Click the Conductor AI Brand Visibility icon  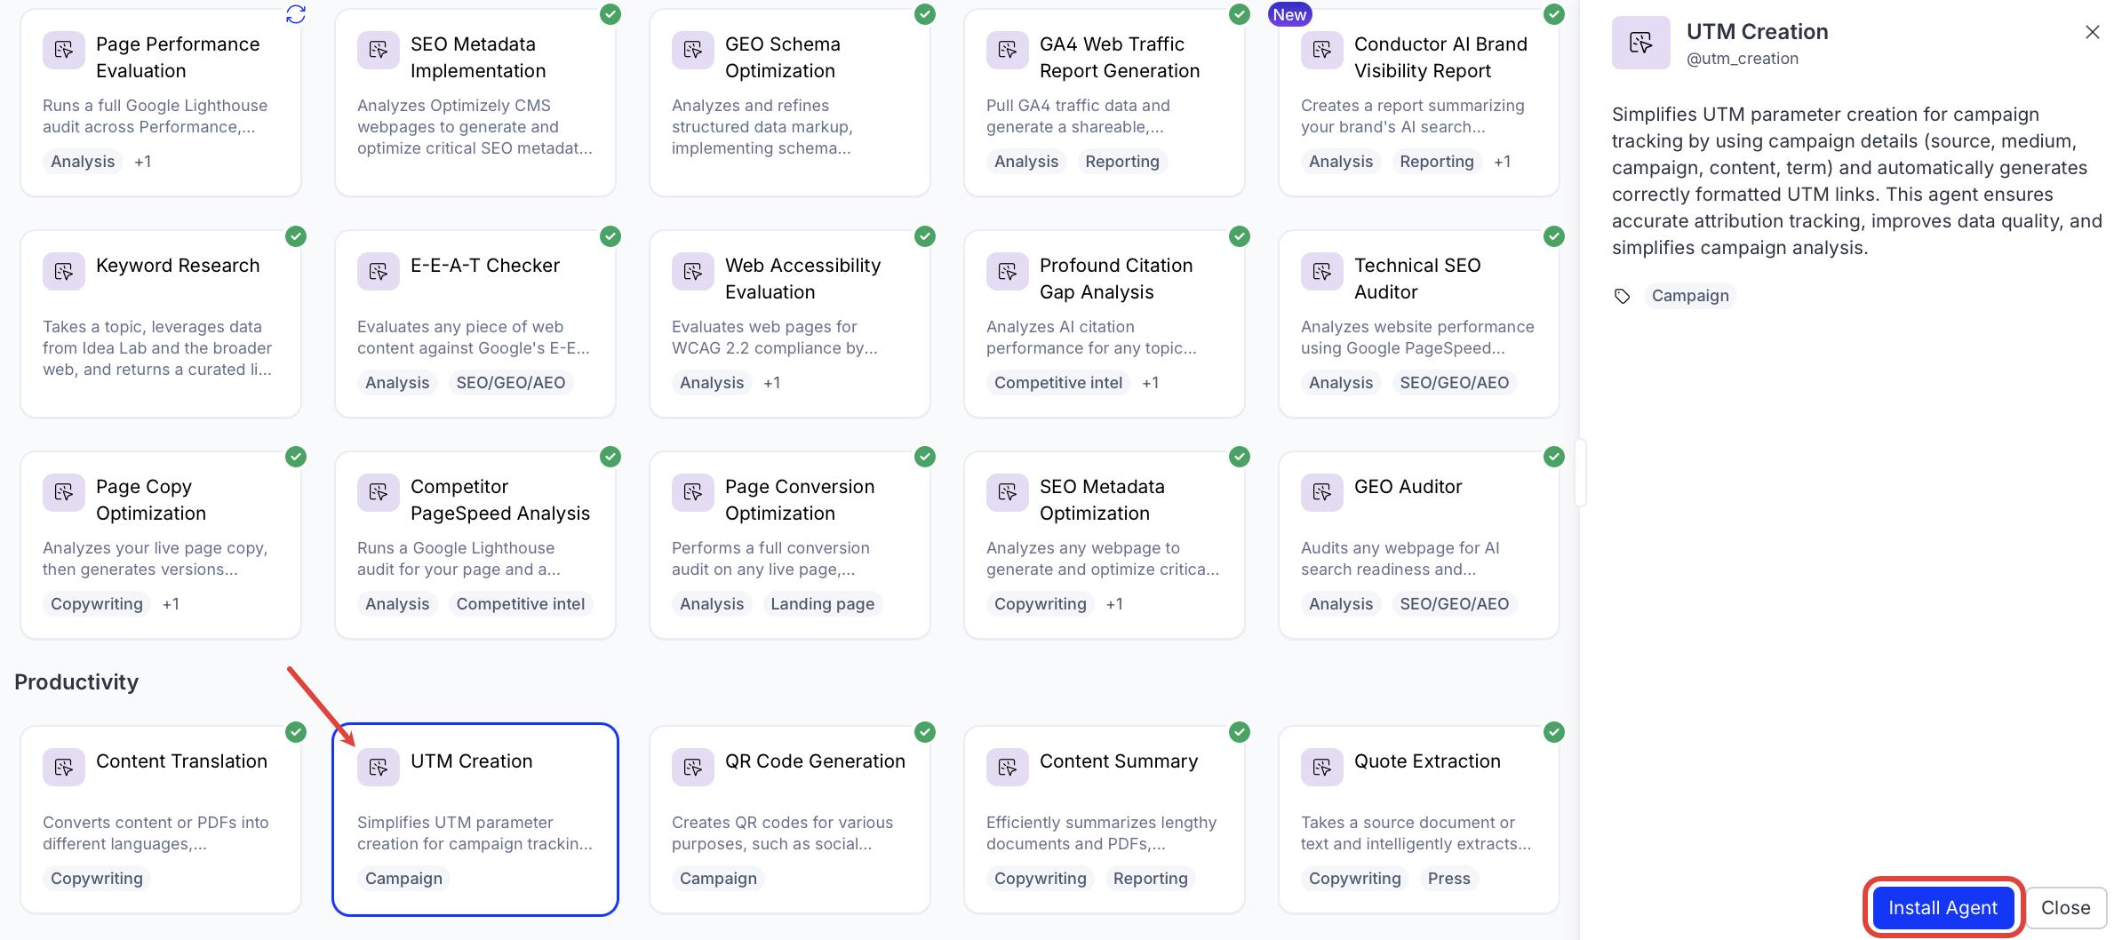click(x=1322, y=50)
